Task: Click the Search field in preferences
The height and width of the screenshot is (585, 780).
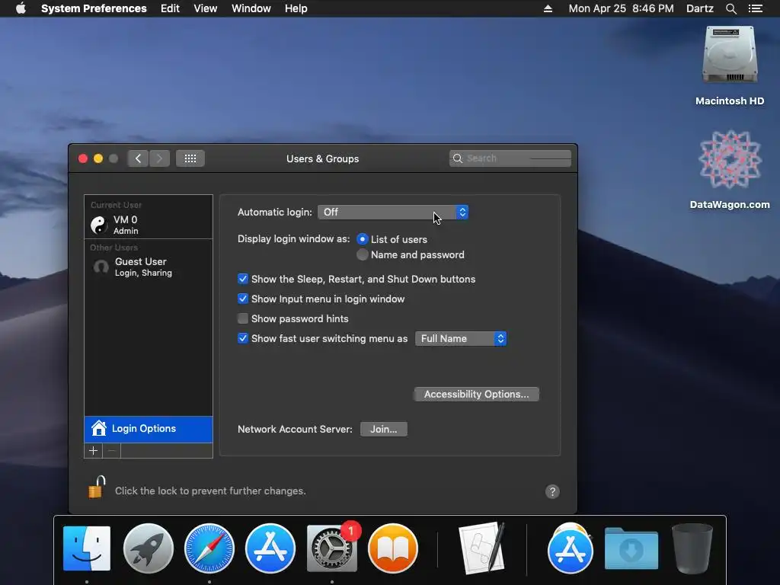Action: click(x=510, y=158)
